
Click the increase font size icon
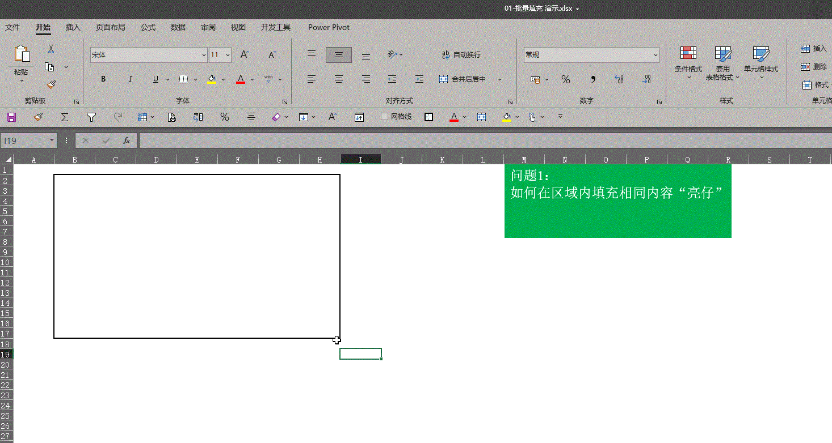(x=245, y=54)
